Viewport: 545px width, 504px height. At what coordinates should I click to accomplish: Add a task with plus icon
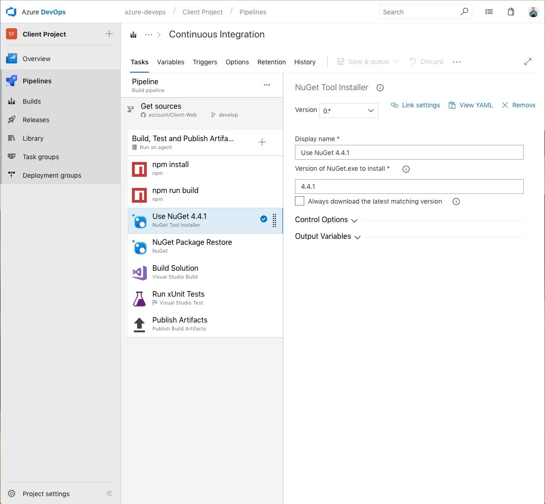tap(262, 142)
